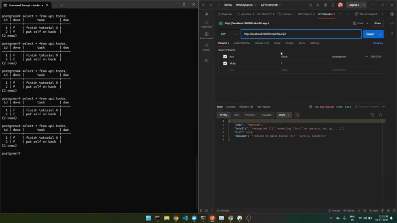Viewport: 397px width, 223px height.
Task: Switch to the Authorization tab
Action: tap(242, 43)
